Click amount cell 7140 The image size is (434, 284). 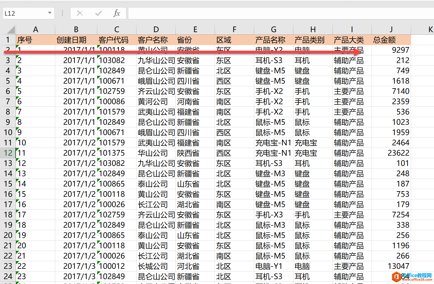point(391,91)
